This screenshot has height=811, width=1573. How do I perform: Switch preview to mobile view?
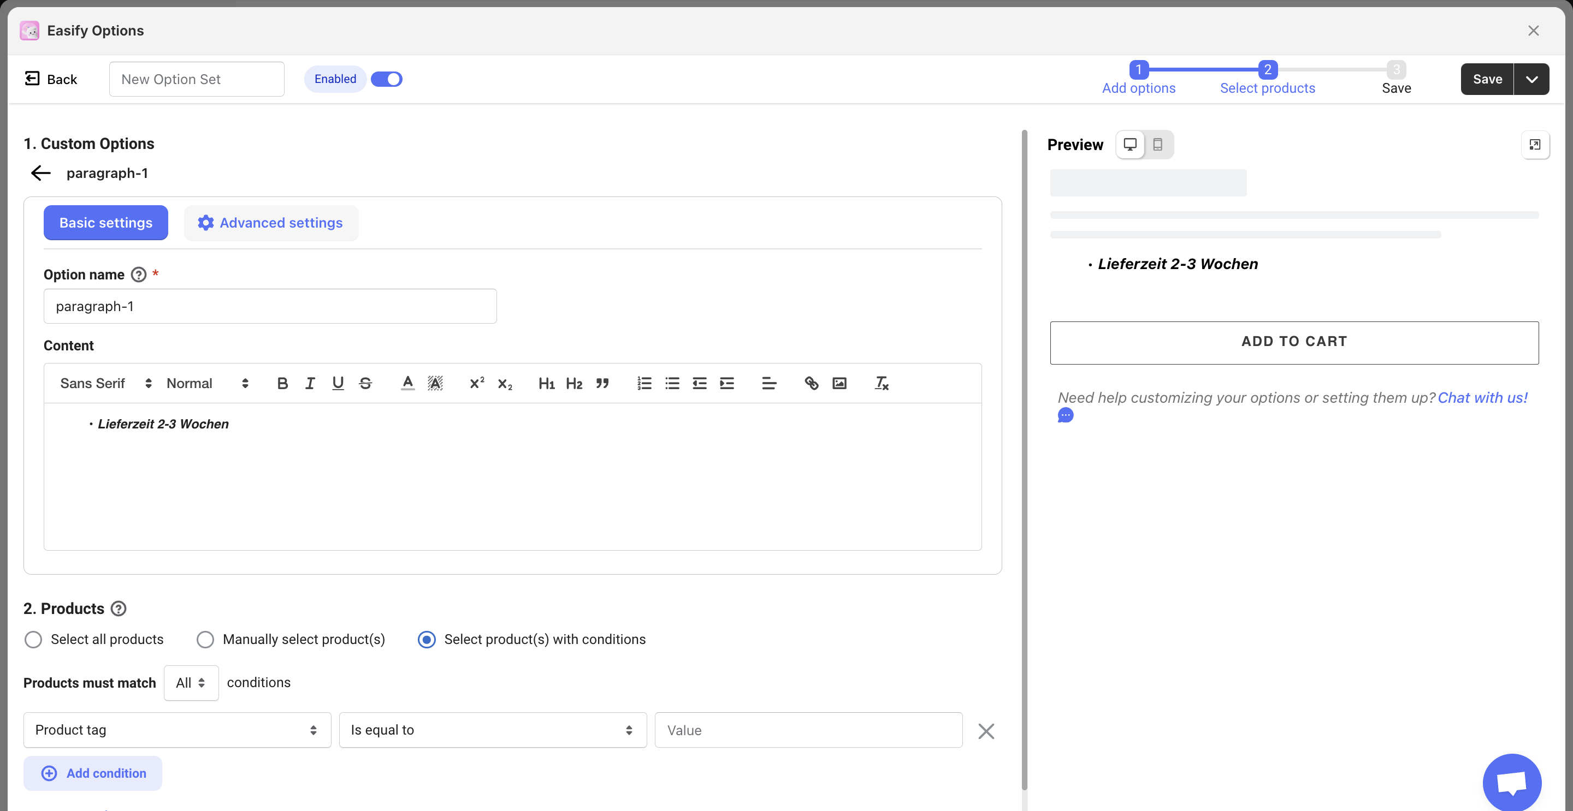click(1157, 145)
